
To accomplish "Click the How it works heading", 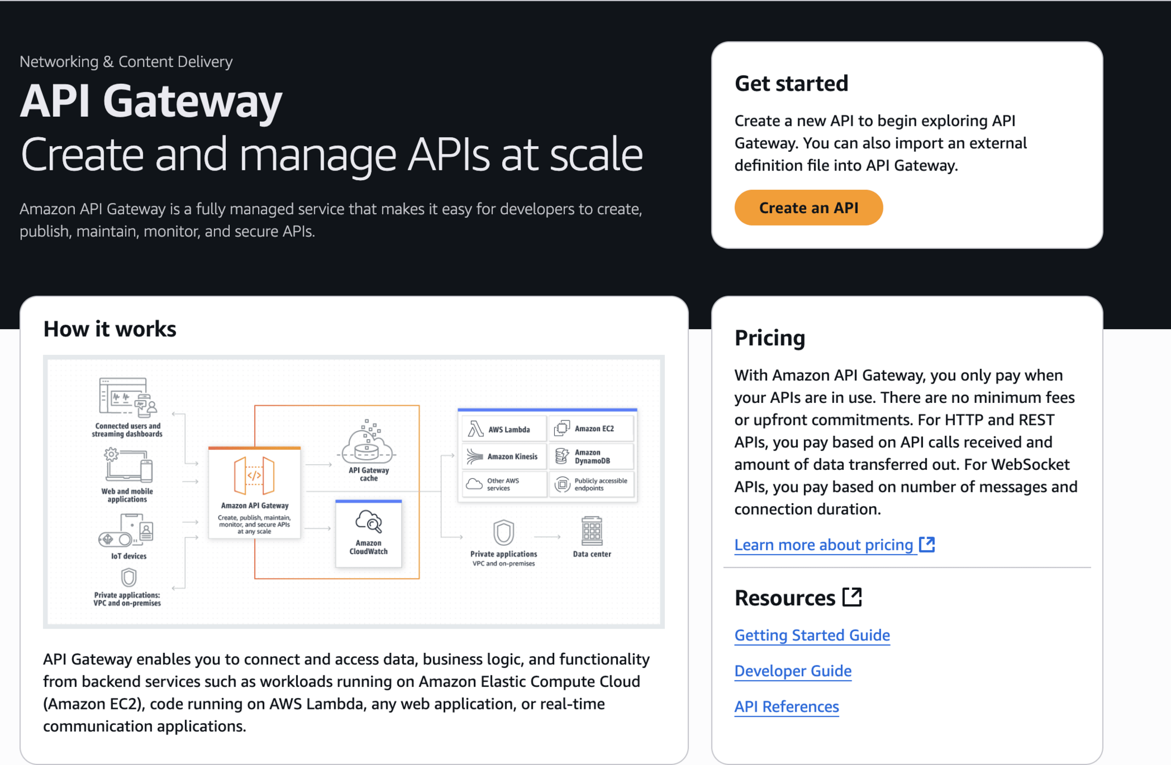I will pos(109,329).
